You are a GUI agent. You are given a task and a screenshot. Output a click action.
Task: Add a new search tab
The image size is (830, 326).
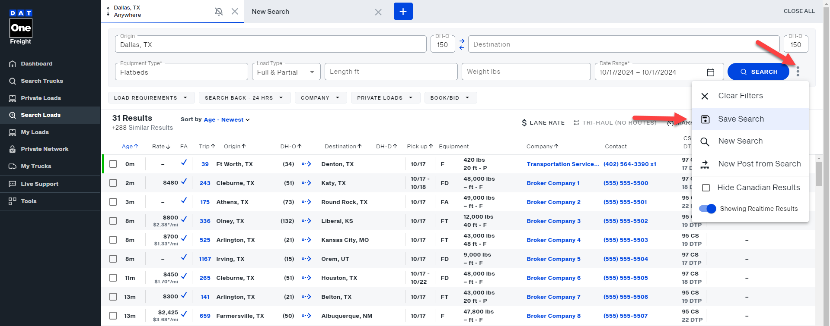[403, 11]
